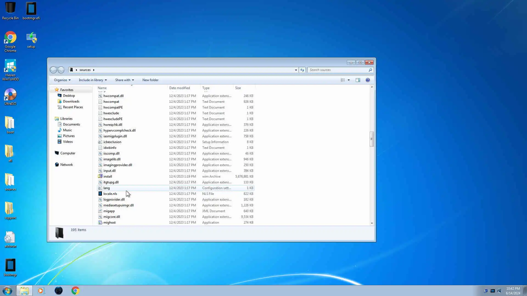Image resolution: width=527 pixels, height=296 pixels.
Task: Click the change view icon
Action: pos(343,80)
